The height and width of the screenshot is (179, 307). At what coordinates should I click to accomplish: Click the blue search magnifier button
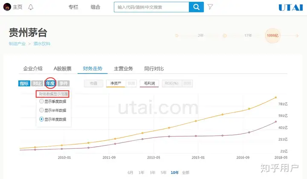(x=196, y=7)
